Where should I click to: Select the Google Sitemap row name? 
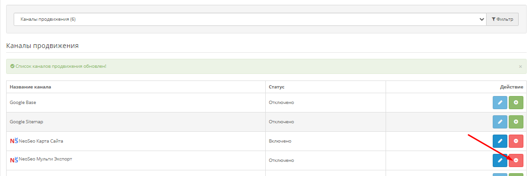pyautogui.click(x=26, y=122)
